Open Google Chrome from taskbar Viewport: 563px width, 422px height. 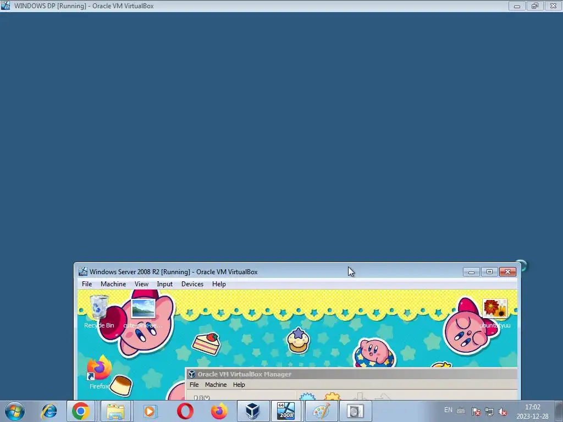pyautogui.click(x=81, y=411)
